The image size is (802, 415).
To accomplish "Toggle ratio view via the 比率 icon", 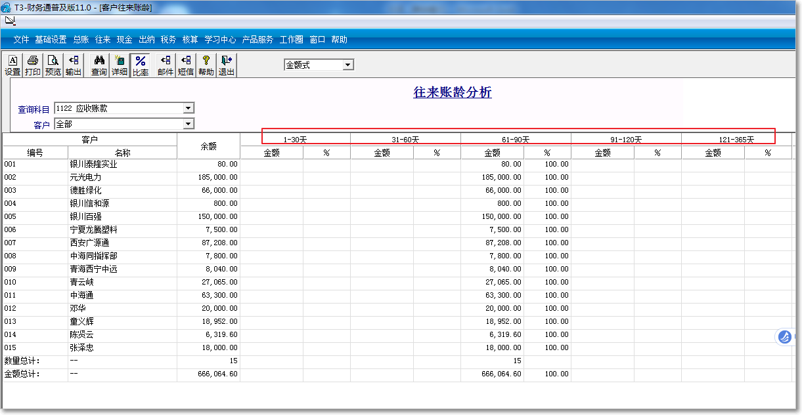I will (x=140, y=64).
